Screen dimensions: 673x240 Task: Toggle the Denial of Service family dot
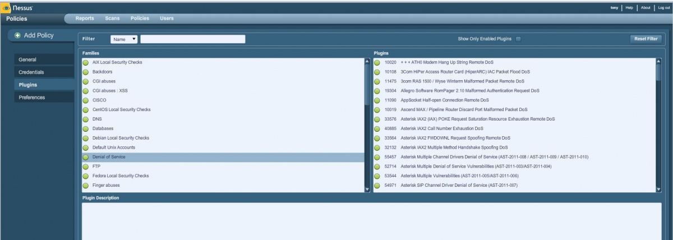tap(86, 158)
